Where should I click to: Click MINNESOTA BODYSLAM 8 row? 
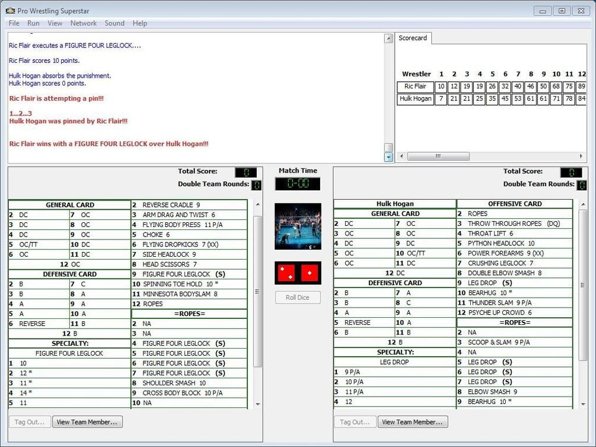coord(189,294)
